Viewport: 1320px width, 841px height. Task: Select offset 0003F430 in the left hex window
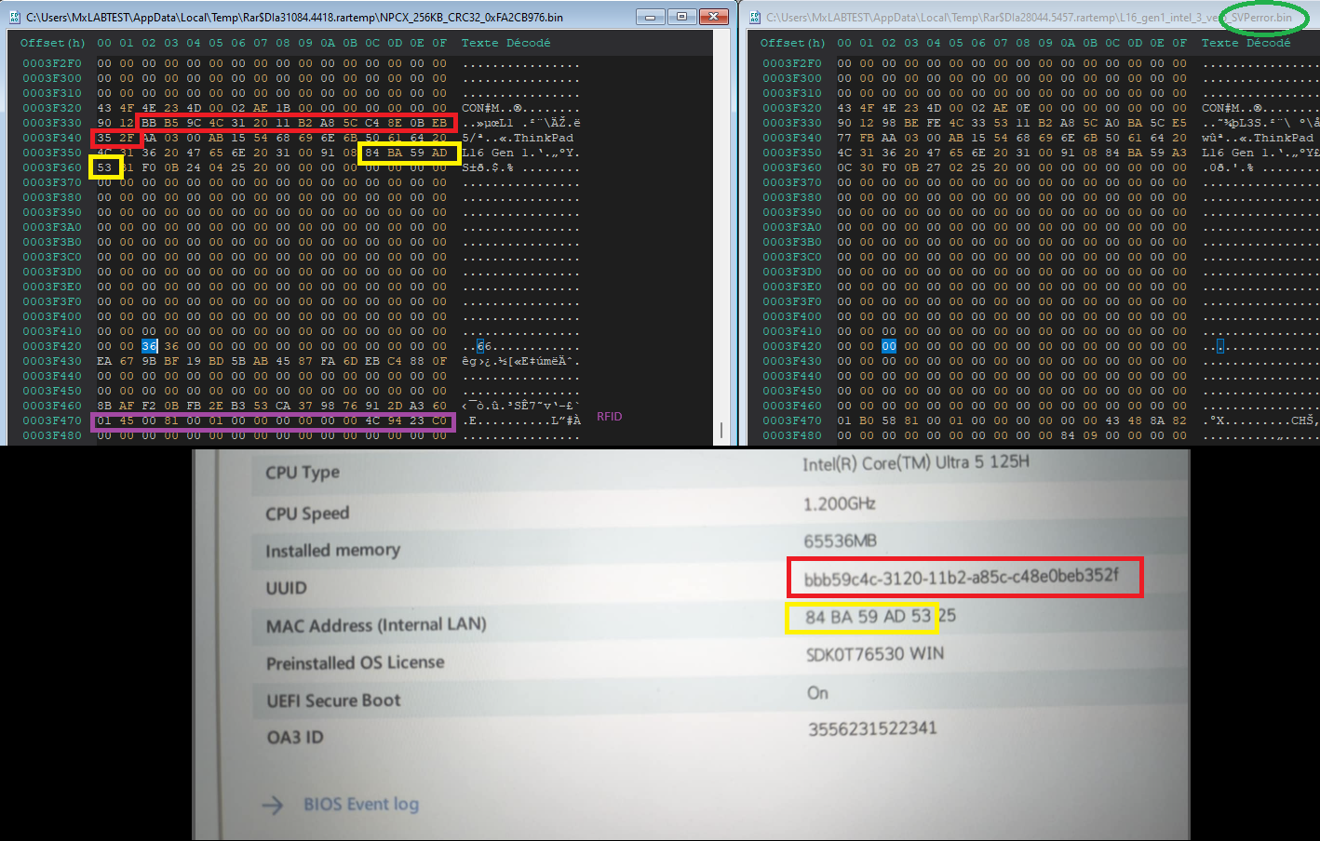coord(52,361)
